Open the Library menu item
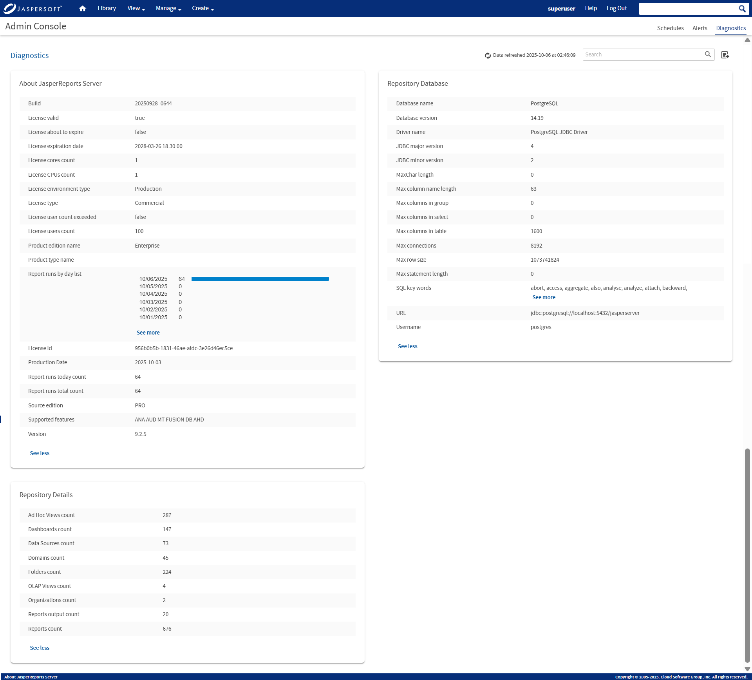 [x=107, y=8]
